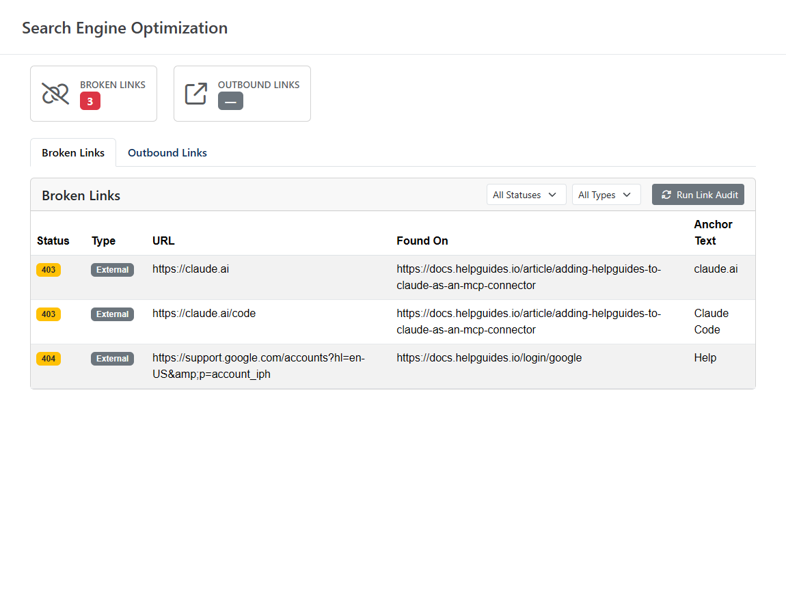Switch to the Outbound Links tab
Viewport: 786px width, 615px height.
click(167, 153)
